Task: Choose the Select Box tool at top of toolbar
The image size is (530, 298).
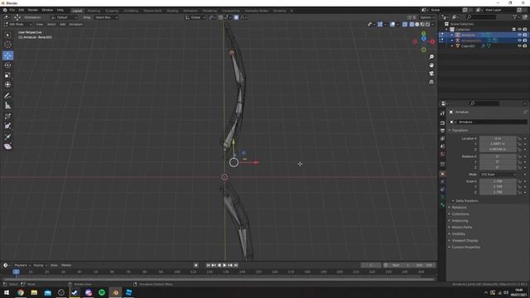Action: [x=7, y=35]
